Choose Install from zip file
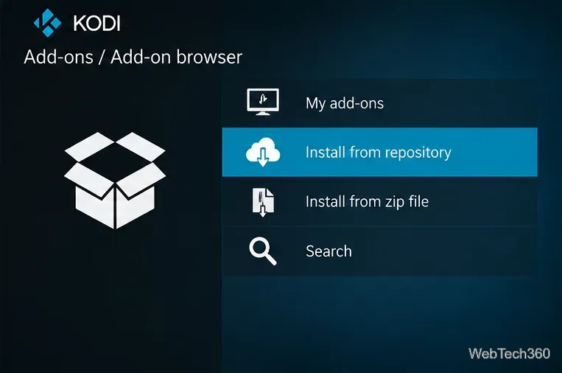The height and width of the screenshot is (373, 562). [379, 201]
